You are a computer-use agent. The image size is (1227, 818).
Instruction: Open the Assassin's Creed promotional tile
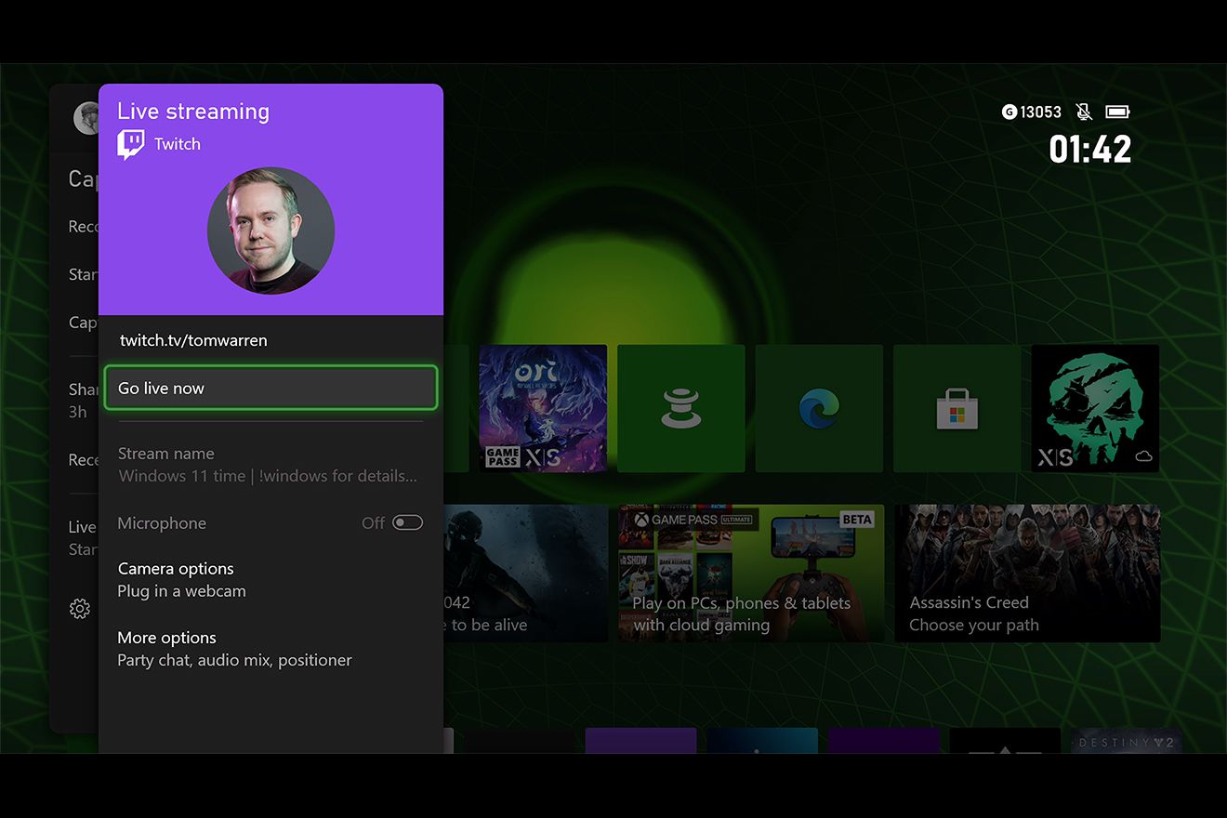tap(1027, 574)
